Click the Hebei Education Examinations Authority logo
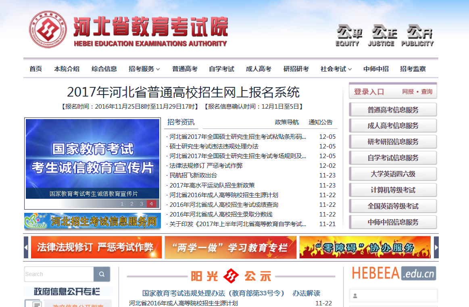Image resolution: width=469 pixels, height=307 pixels. click(48, 29)
